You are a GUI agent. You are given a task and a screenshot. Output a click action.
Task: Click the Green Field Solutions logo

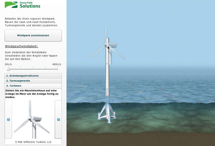22,5
